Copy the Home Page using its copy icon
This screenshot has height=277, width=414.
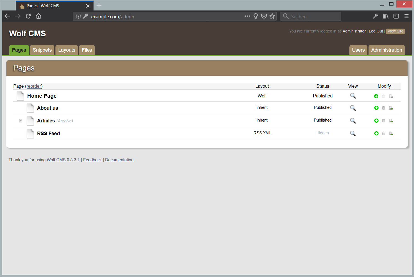click(391, 96)
